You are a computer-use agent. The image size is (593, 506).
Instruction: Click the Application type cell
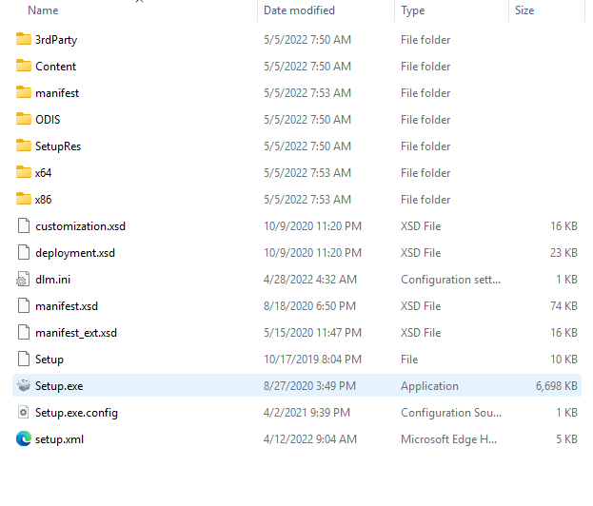429,386
